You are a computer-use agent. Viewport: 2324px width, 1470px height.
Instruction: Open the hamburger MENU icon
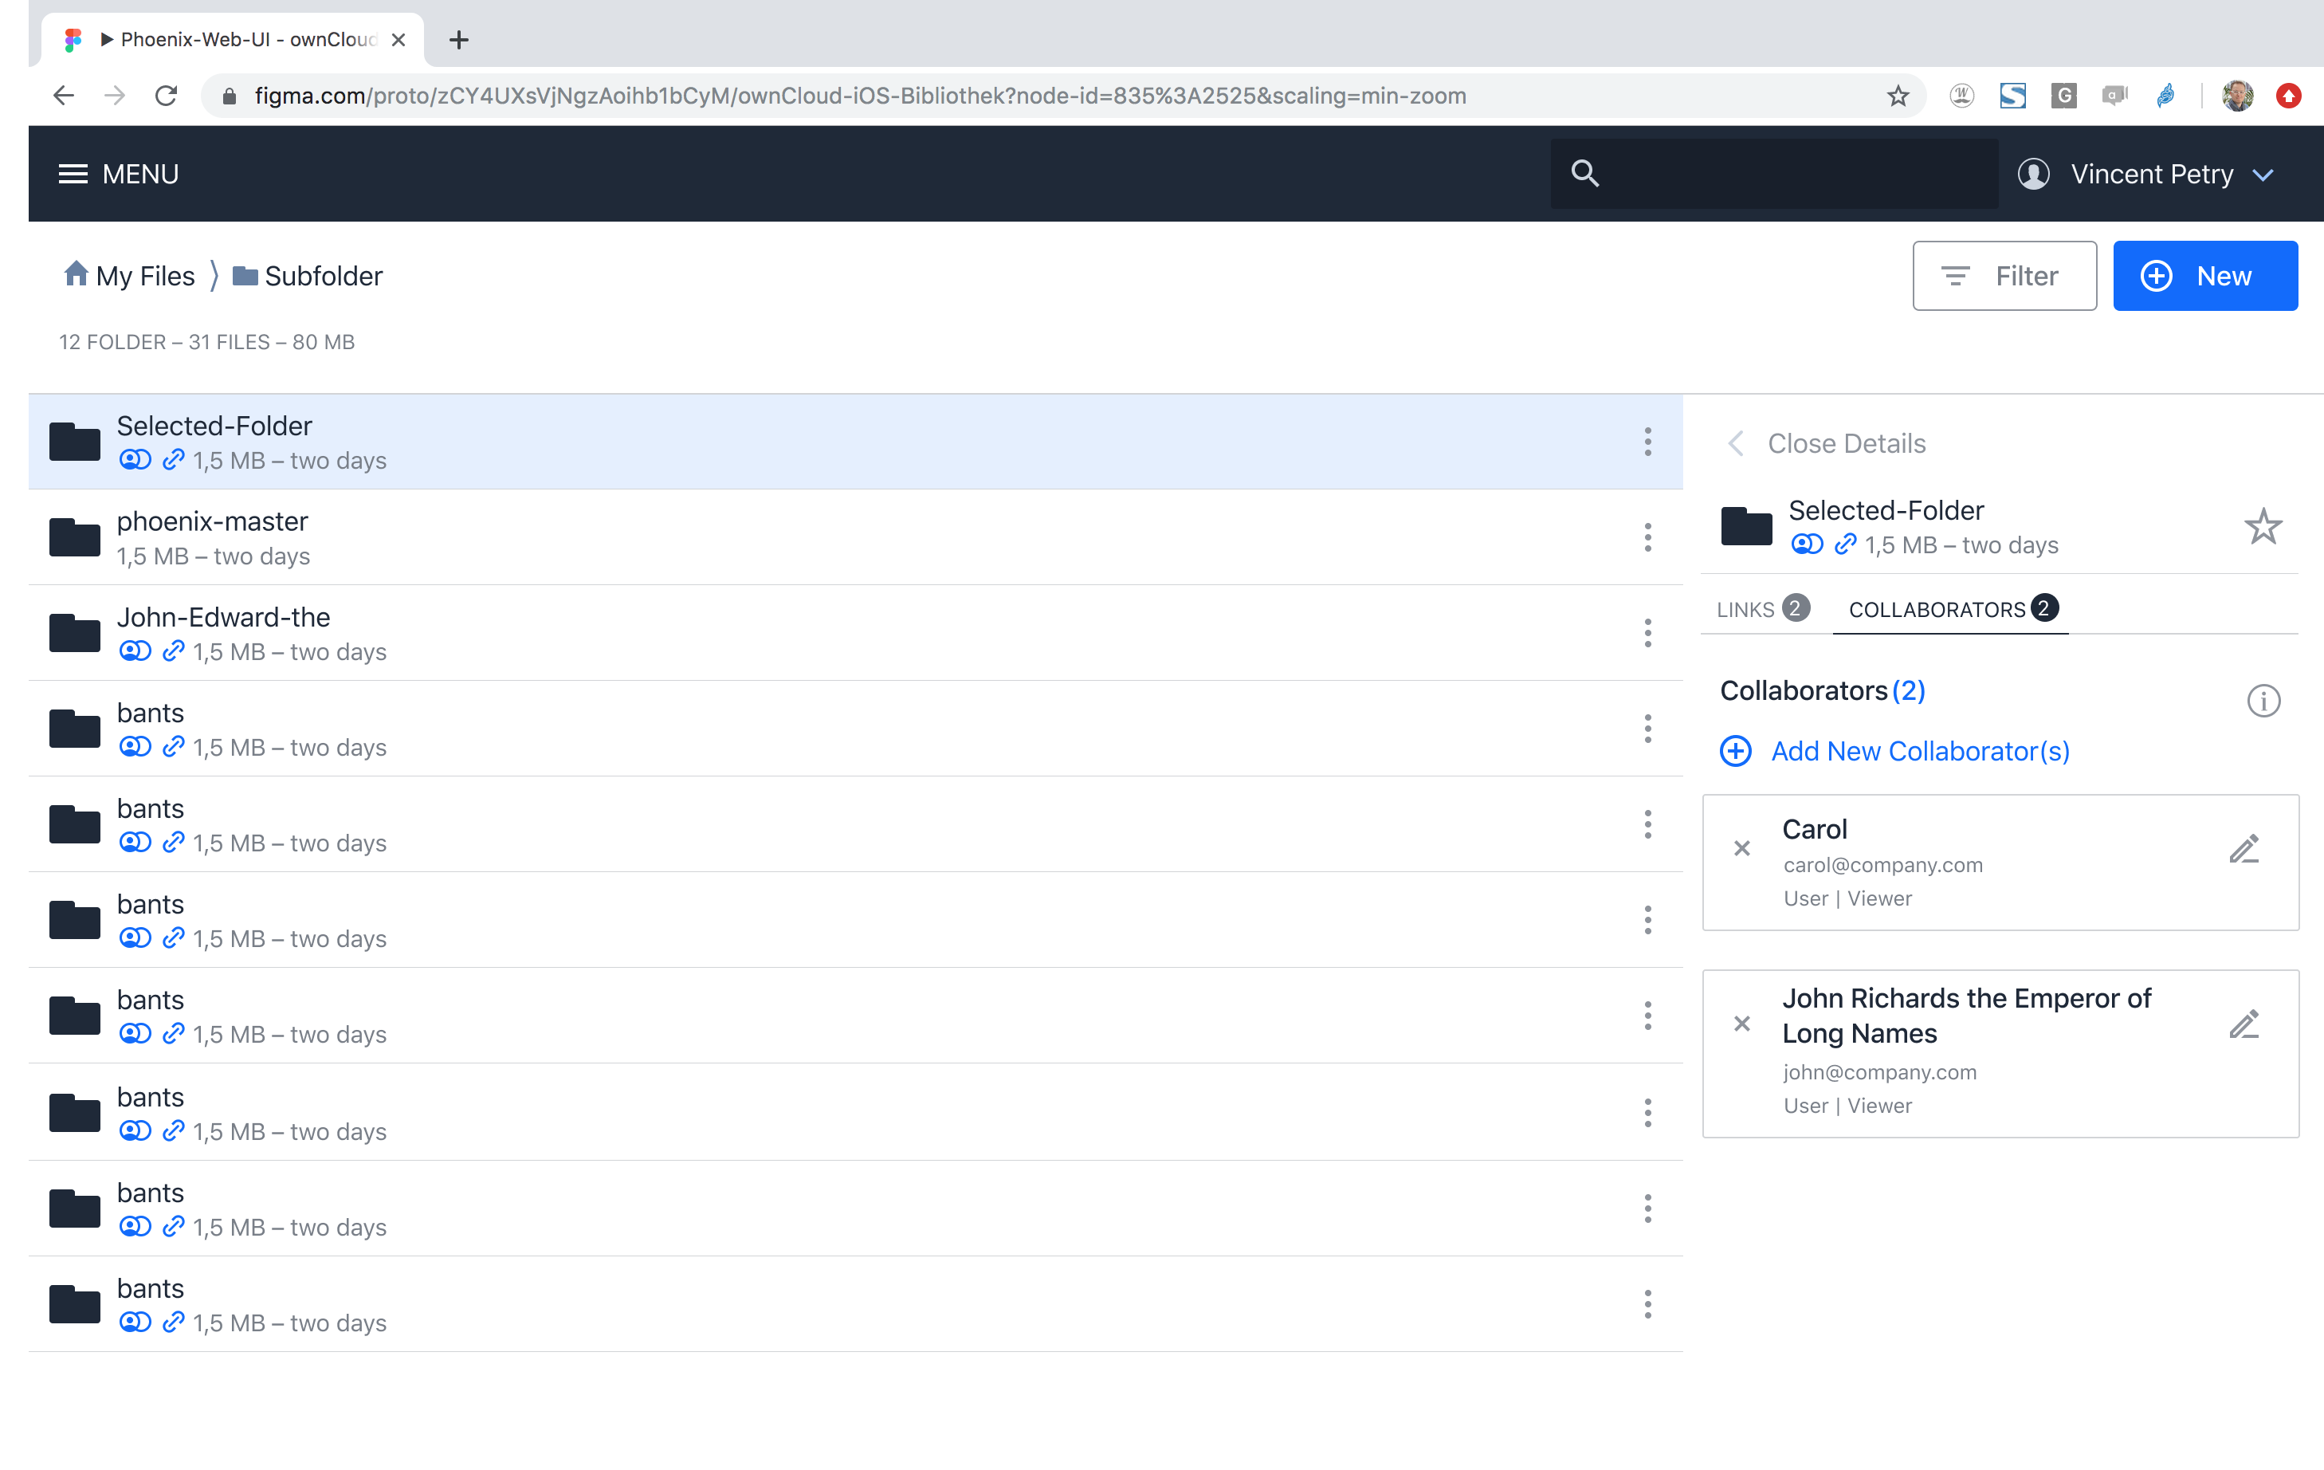pos(73,174)
